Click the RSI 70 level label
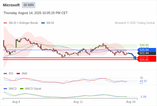This screenshot has width=157, height=106. click(141, 78)
